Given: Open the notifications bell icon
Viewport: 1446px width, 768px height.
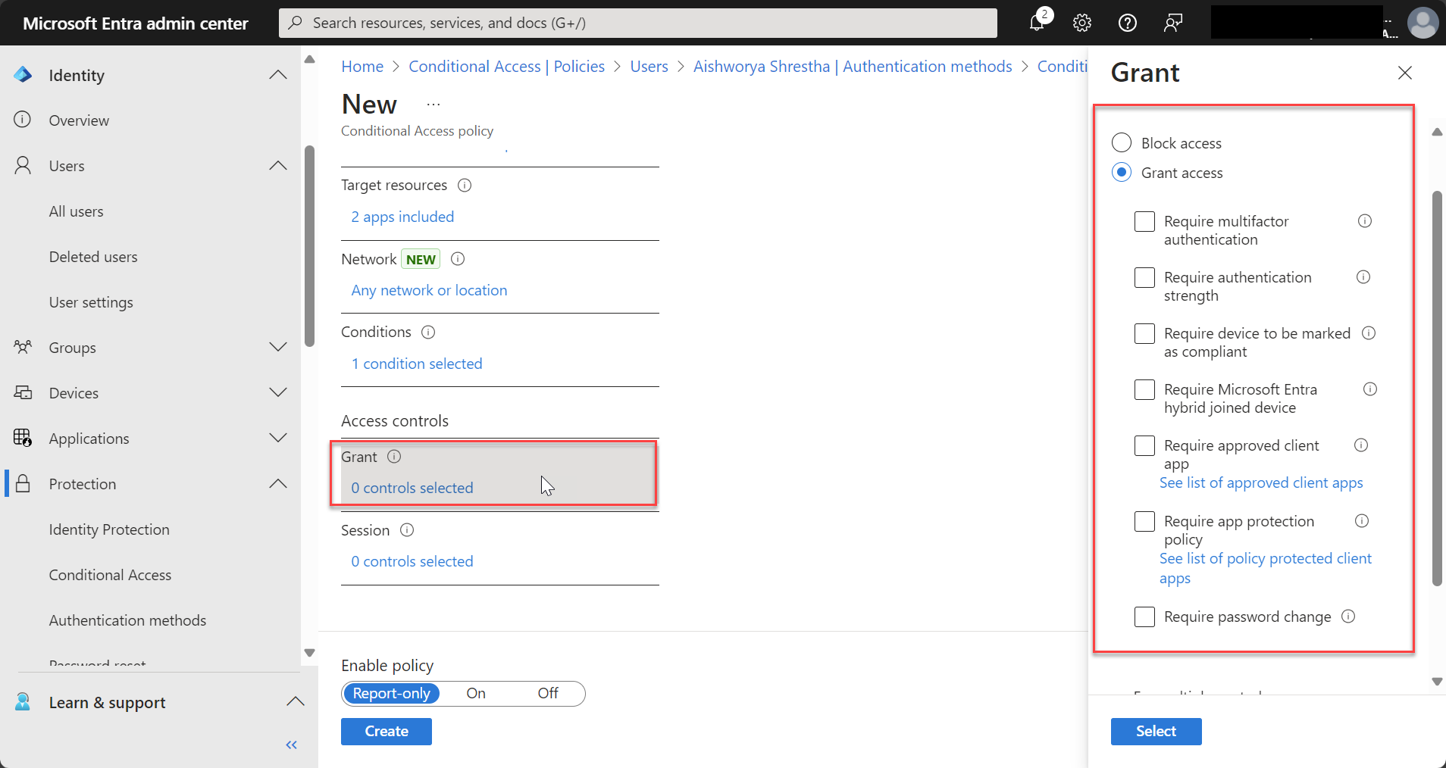Looking at the screenshot, I should [x=1037, y=23].
